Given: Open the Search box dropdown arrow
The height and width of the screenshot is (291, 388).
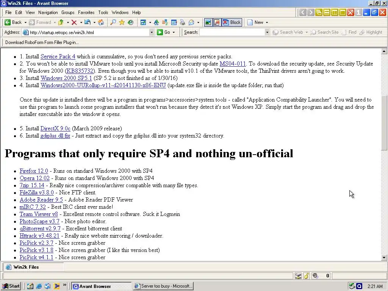Looking at the screenshot, I should point(267,33).
